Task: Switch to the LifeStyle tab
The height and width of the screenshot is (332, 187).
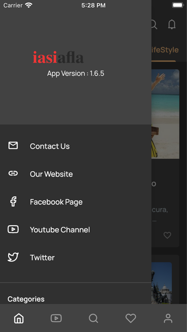Action: coord(165,50)
